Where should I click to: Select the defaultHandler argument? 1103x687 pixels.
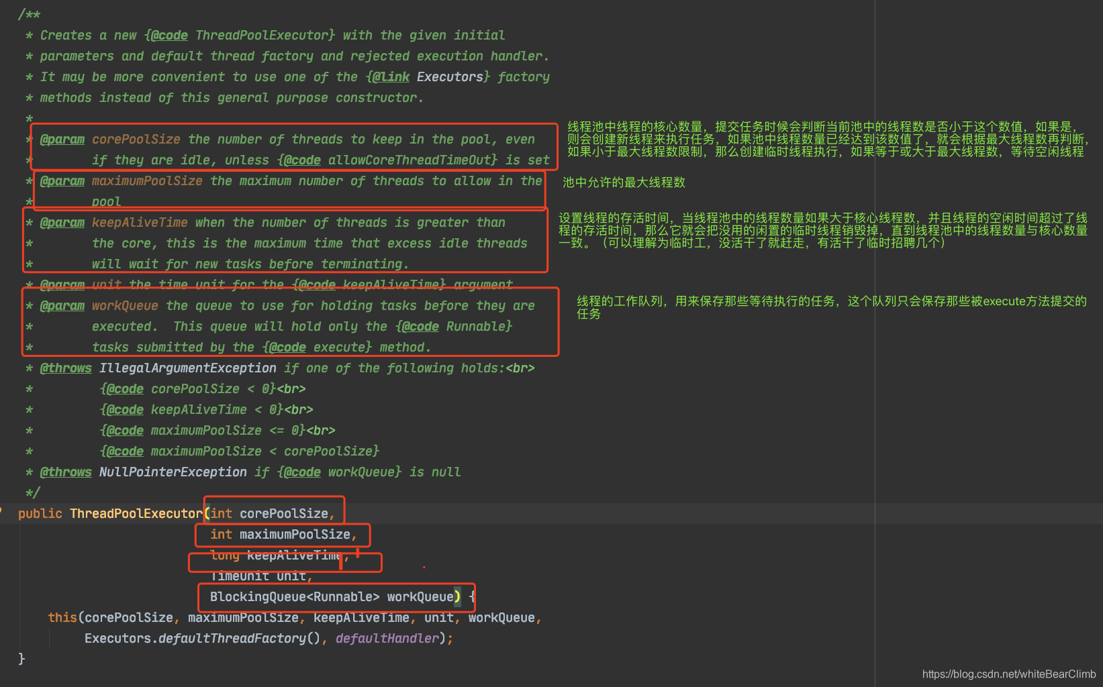[x=387, y=638]
